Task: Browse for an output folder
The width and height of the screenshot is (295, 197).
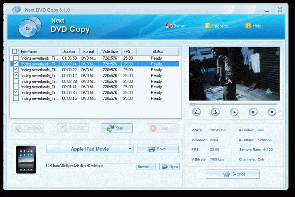Action: (146, 167)
